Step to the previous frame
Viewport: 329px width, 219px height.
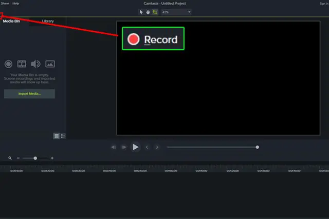tap(114, 147)
